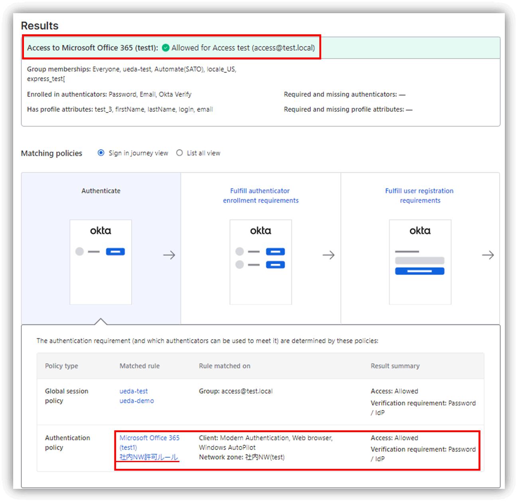Click the Client: Modern Authentication, Web browser text
Viewport: 518px width, 502px height.
[x=266, y=443]
